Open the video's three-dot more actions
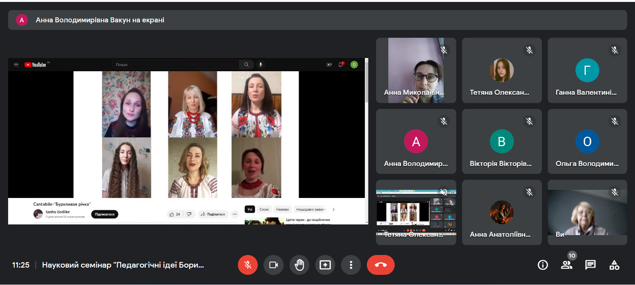Image resolution: width=635 pixels, height=285 pixels. pyautogui.click(x=235, y=214)
